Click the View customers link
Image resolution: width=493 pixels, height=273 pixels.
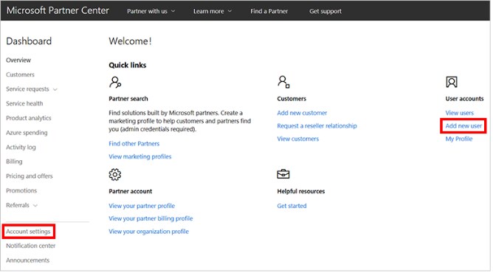pyautogui.click(x=297, y=139)
